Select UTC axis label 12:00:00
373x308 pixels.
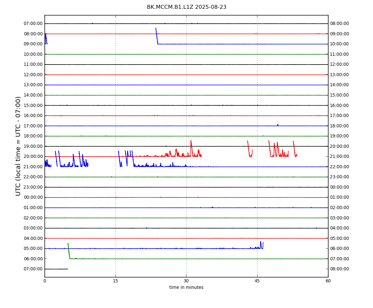click(33, 75)
